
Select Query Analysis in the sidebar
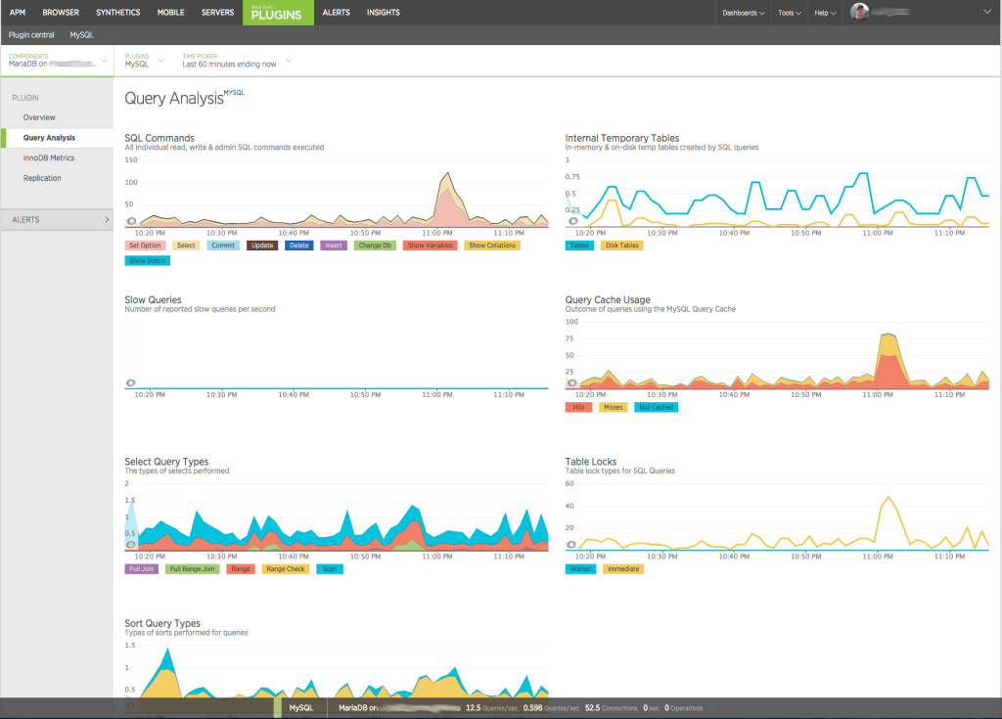[49, 138]
